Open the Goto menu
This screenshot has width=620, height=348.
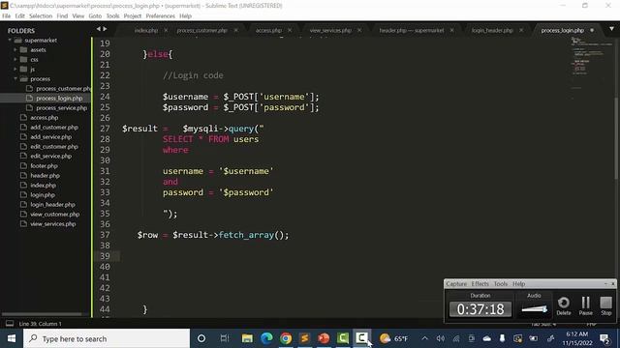[x=95, y=16]
